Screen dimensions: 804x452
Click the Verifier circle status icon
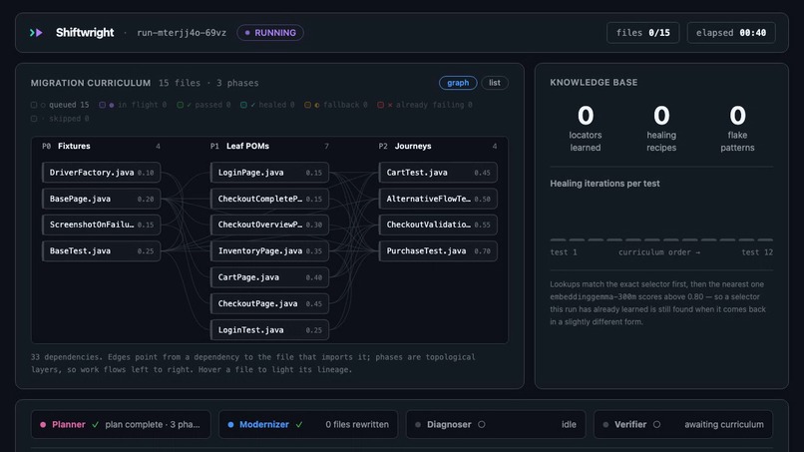(x=656, y=424)
